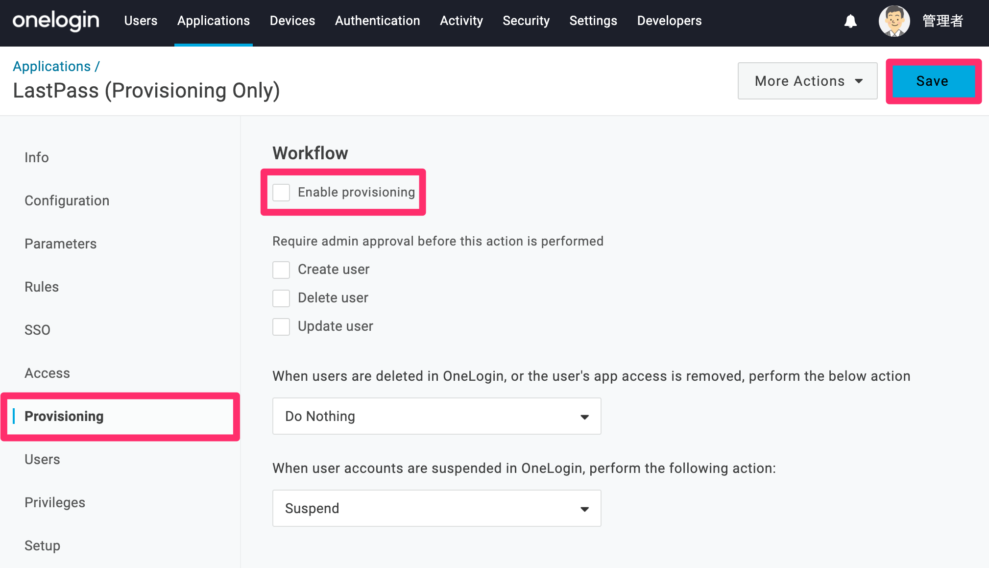989x568 pixels.
Task: Click the admin user avatar
Action: point(894,21)
